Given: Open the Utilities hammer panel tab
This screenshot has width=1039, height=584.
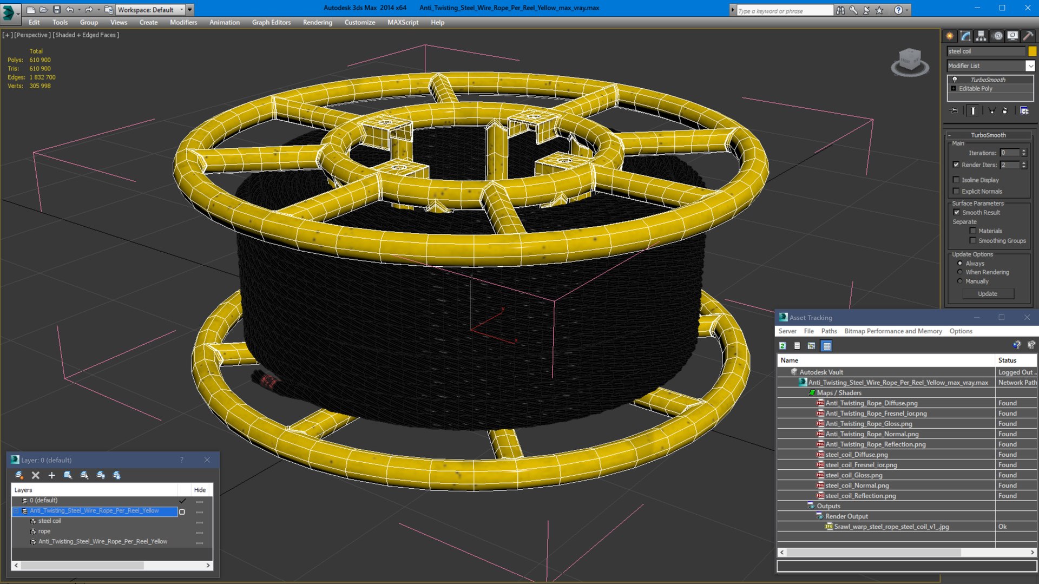Looking at the screenshot, I should (x=1028, y=36).
